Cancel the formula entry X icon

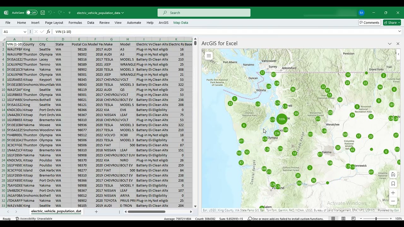(36, 32)
